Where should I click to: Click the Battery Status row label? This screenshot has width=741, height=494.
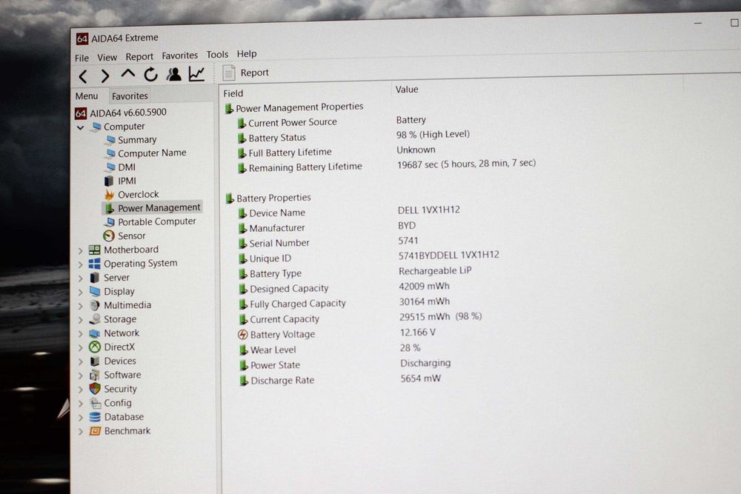[277, 138]
